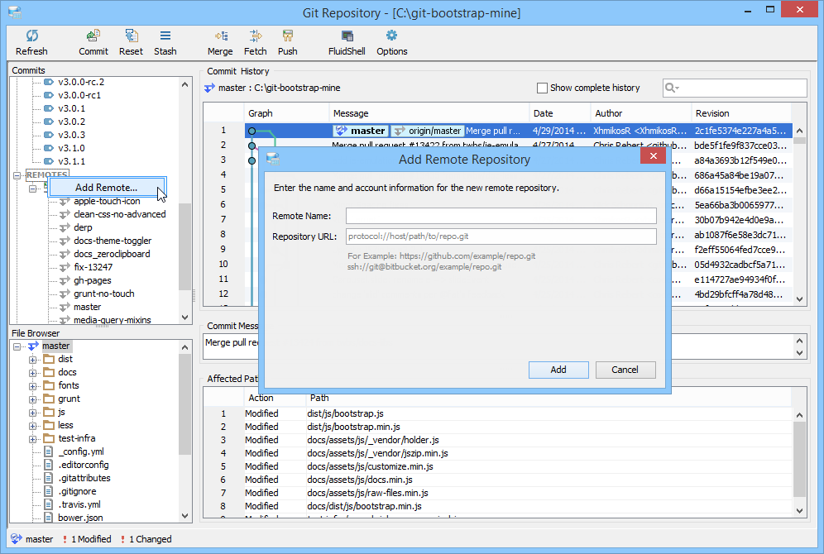824x554 pixels.
Task: Click the .gitignore file icon
Action: pyautogui.click(x=48, y=491)
